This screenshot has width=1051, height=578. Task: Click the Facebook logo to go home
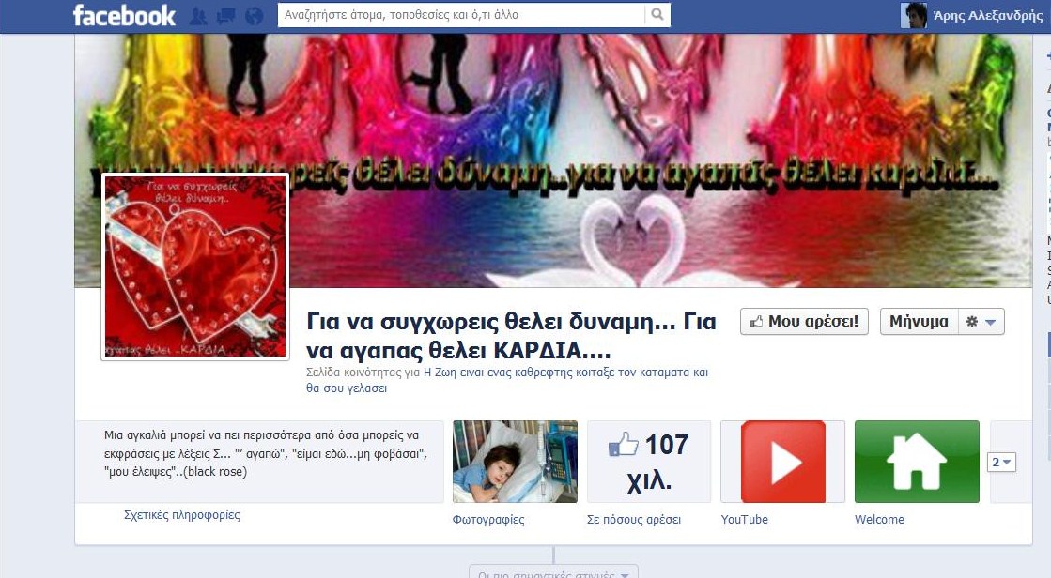[x=124, y=15]
